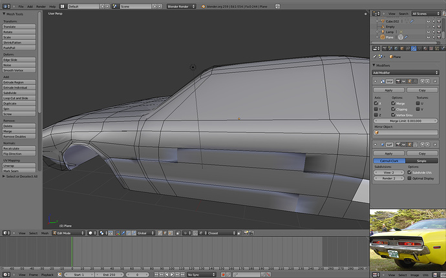Open the Object Constraints properties tab icon

[x=408, y=48]
